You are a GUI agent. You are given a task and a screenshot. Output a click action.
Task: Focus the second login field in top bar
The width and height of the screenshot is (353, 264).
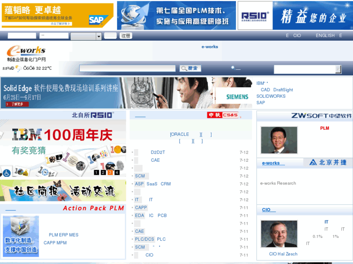click(54, 36)
